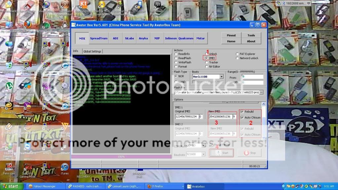Image resolution: width=338 pixels, height=190 pixels.
Task: Launch the Cyclone Box desktop shortcut
Action: (9, 106)
